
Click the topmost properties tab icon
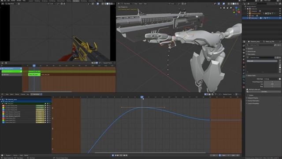[x=244, y=45]
